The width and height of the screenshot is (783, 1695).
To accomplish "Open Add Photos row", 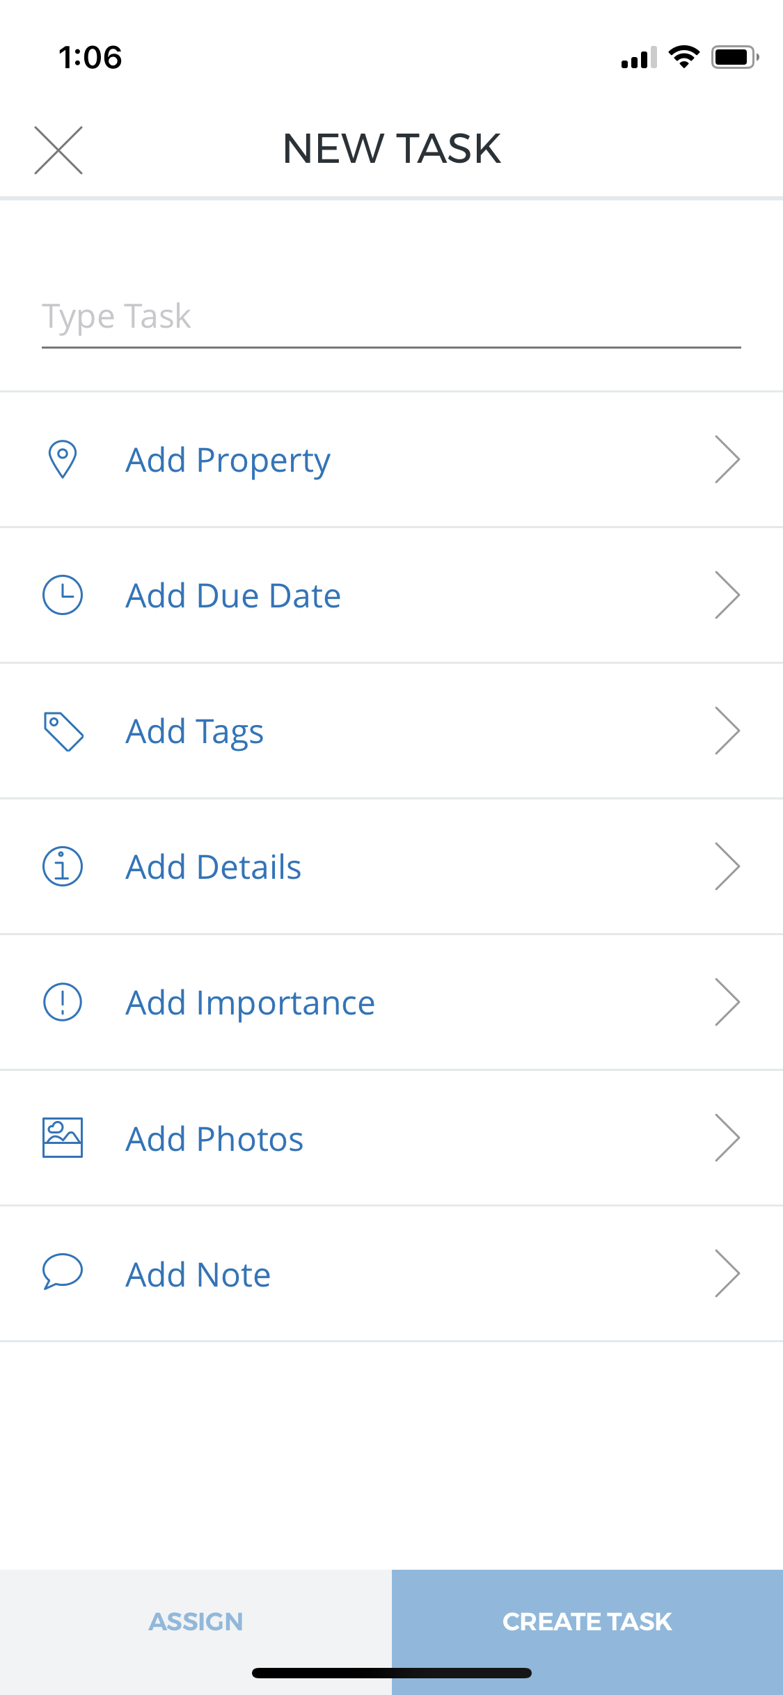I will pyautogui.click(x=391, y=1138).
